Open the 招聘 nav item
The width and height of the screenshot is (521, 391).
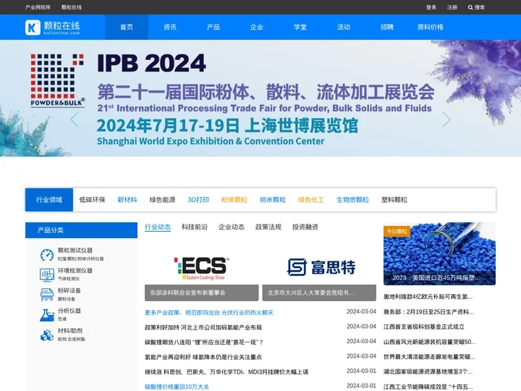(x=387, y=28)
